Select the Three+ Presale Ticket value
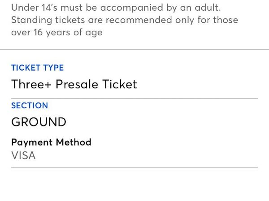Image resolution: width=269 pixels, height=201 pixels. (x=74, y=84)
